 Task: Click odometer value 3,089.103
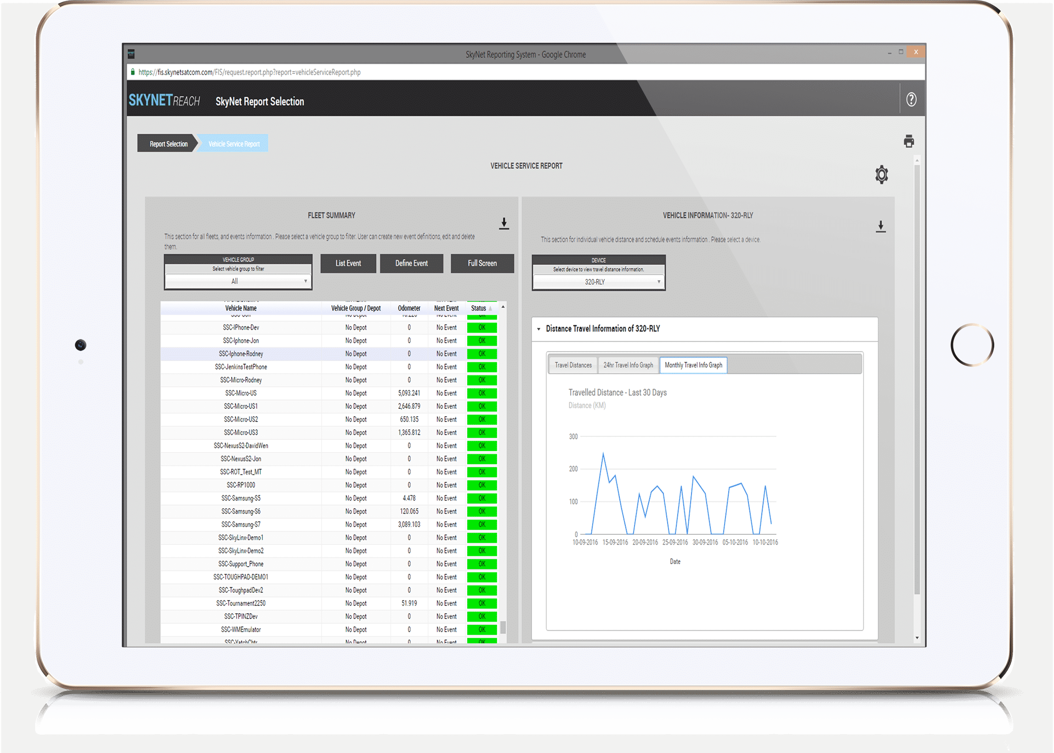click(x=408, y=525)
